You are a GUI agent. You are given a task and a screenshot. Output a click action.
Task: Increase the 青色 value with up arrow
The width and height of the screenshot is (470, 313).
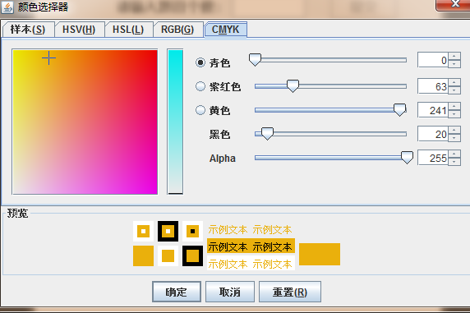coord(454,56)
